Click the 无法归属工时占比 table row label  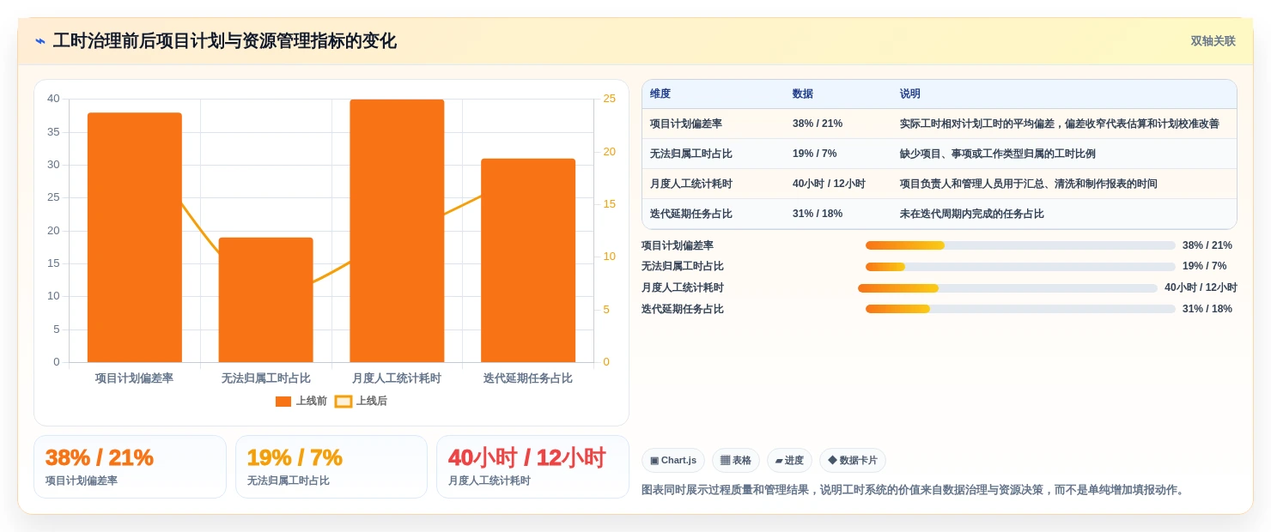point(691,154)
